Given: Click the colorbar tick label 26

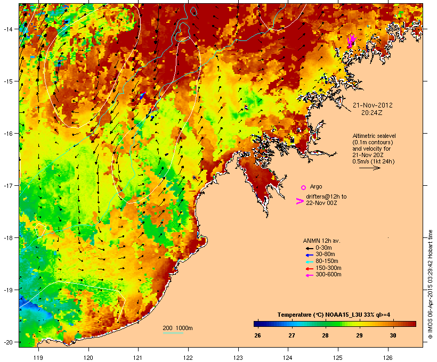Looking at the screenshot, I should tap(257, 335).
